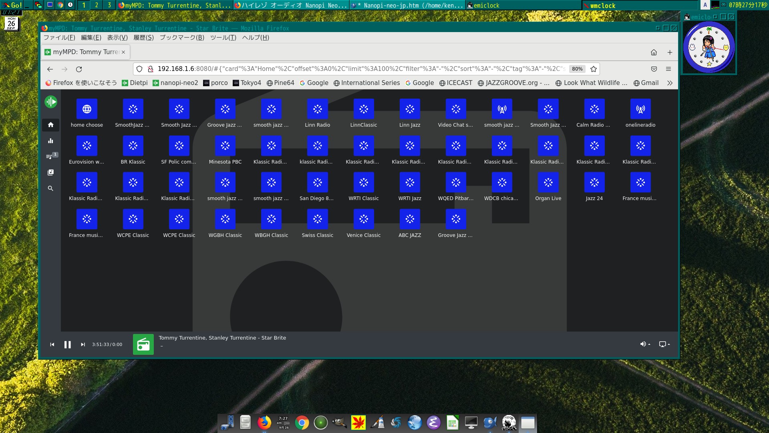Screen dimensions: 769x433
Task: Click the URL address bar
Action: coord(360,69)
